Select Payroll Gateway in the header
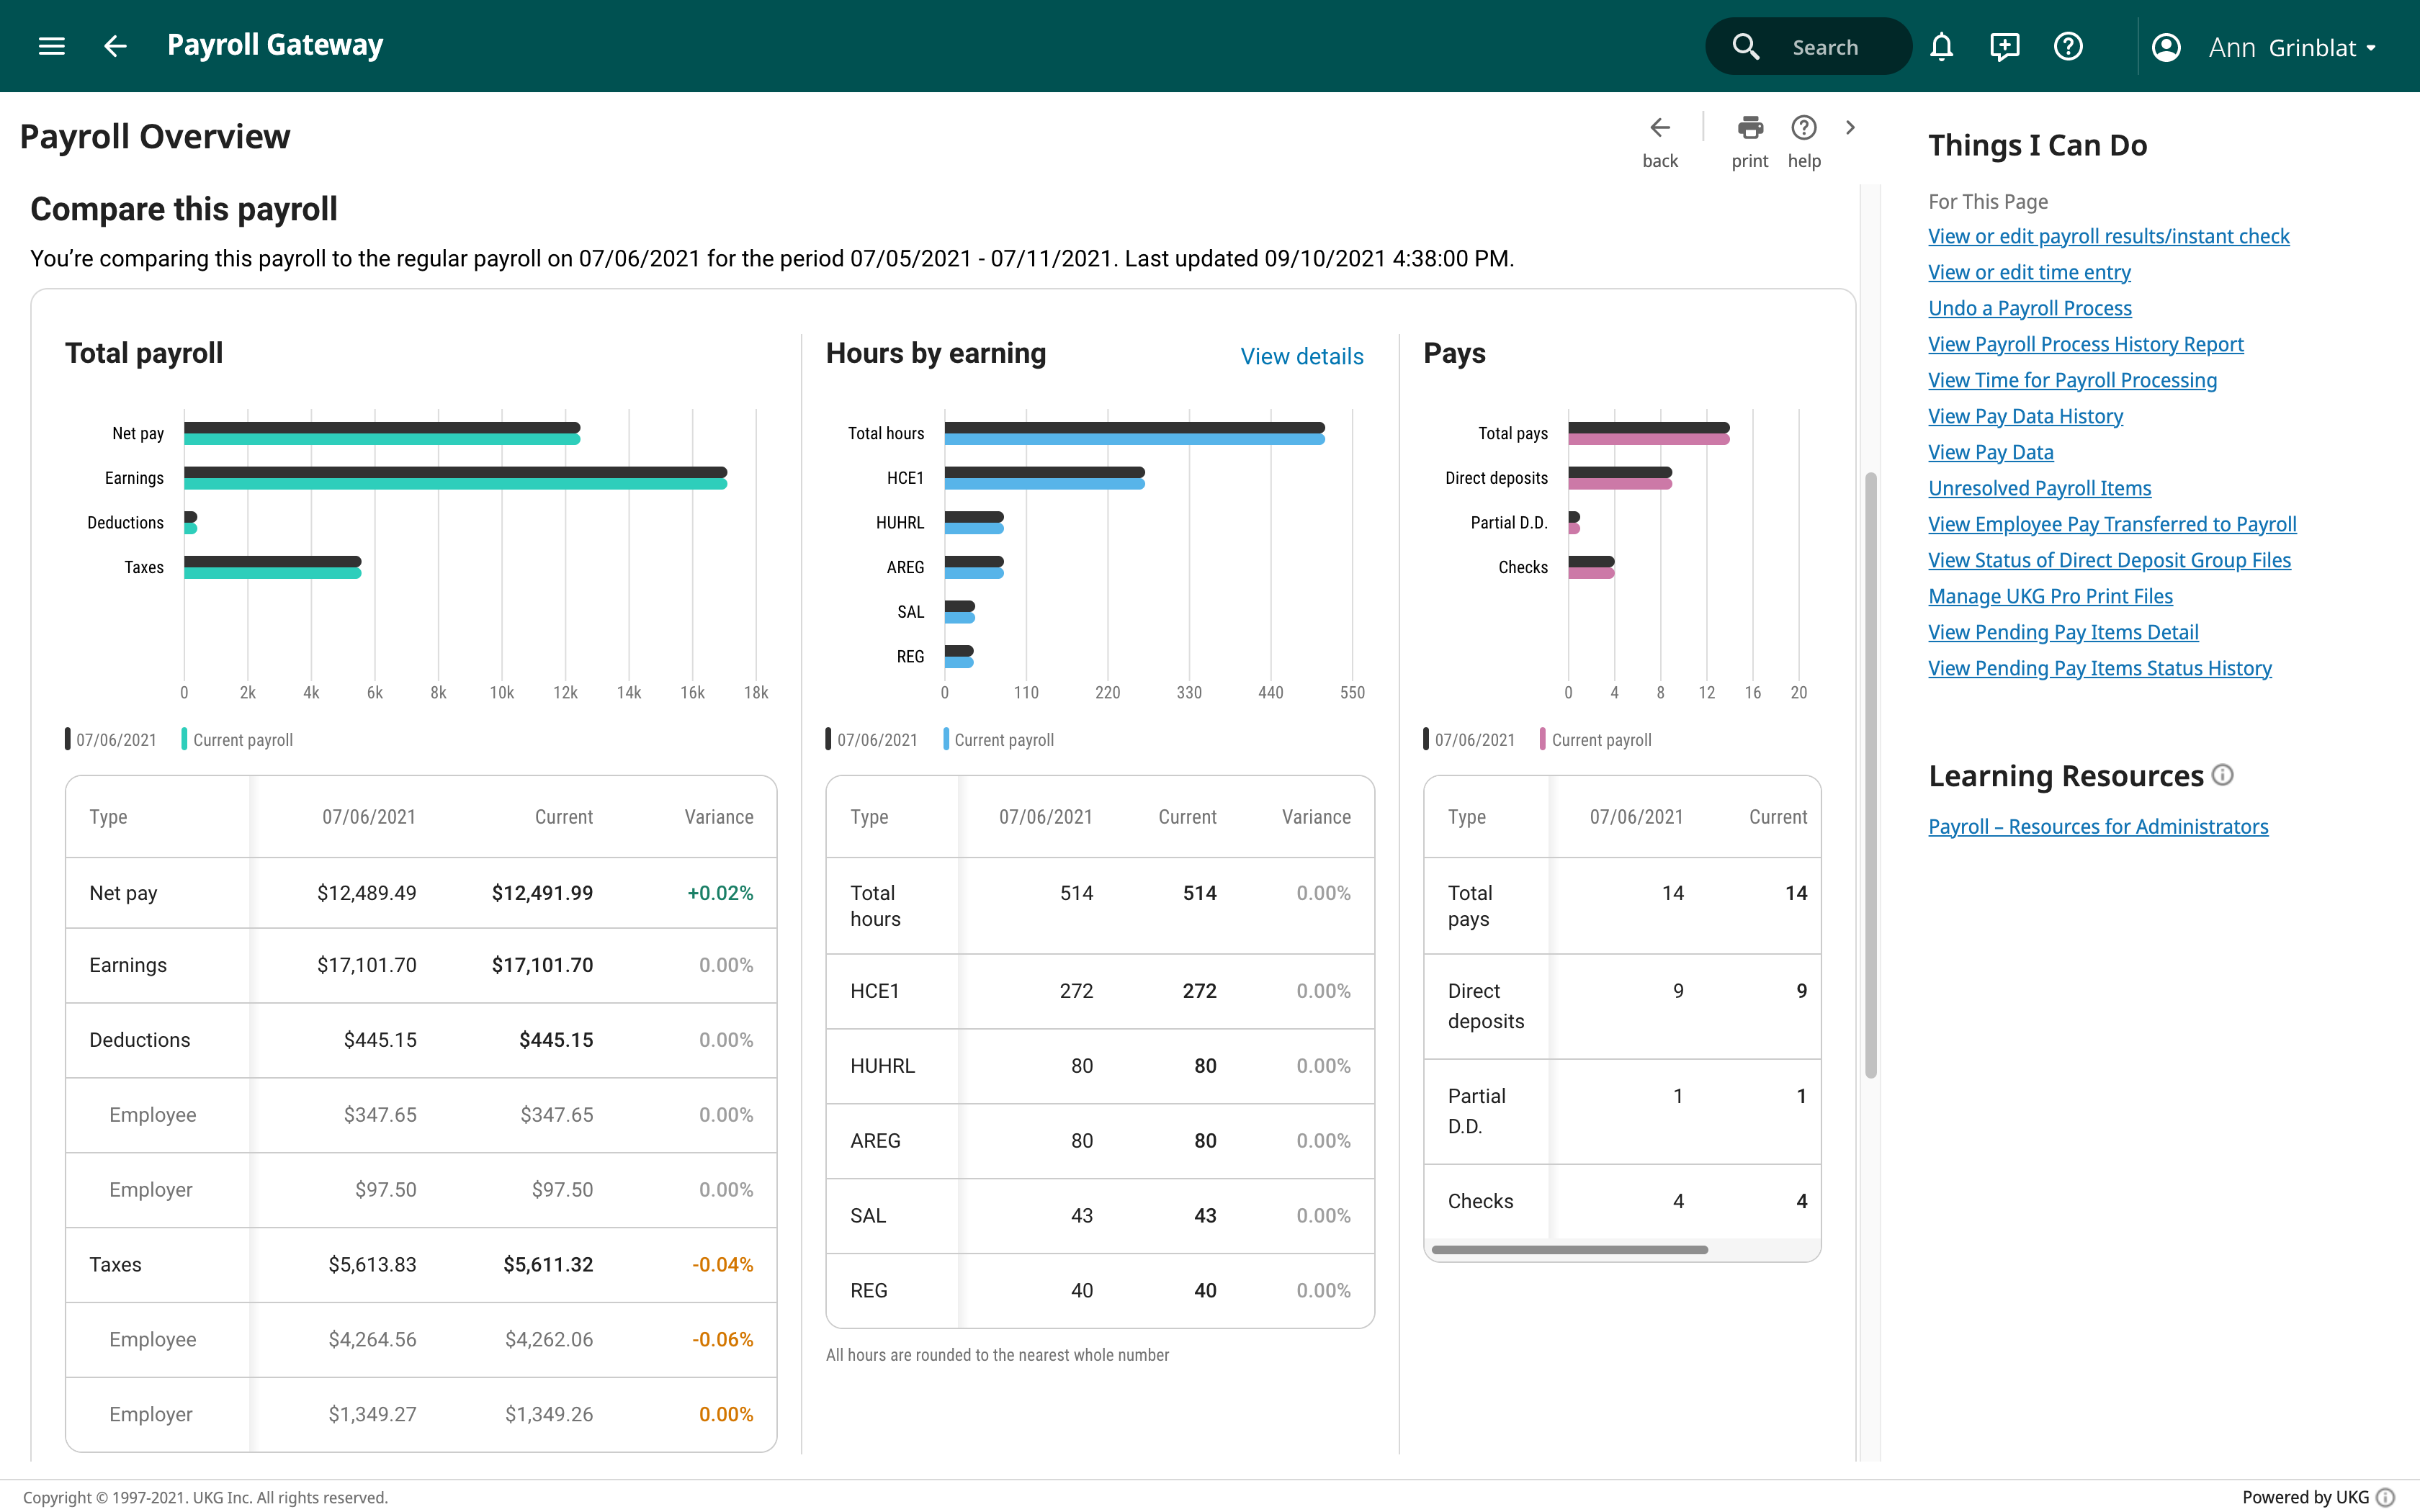 click(275, 45)
